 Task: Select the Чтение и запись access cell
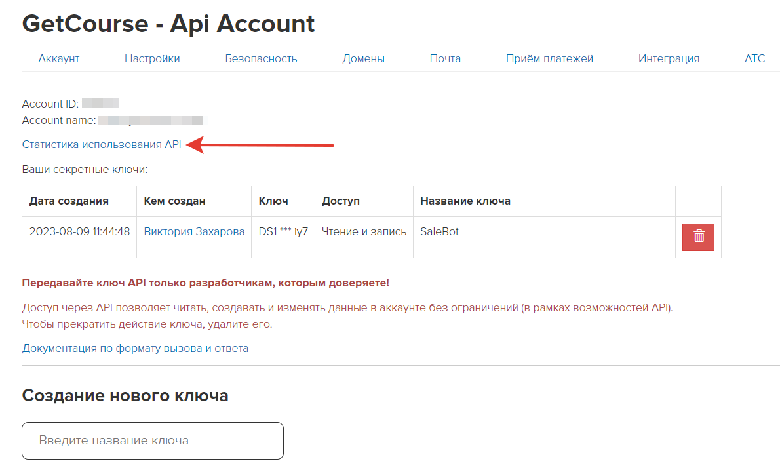tap(364, 237)
